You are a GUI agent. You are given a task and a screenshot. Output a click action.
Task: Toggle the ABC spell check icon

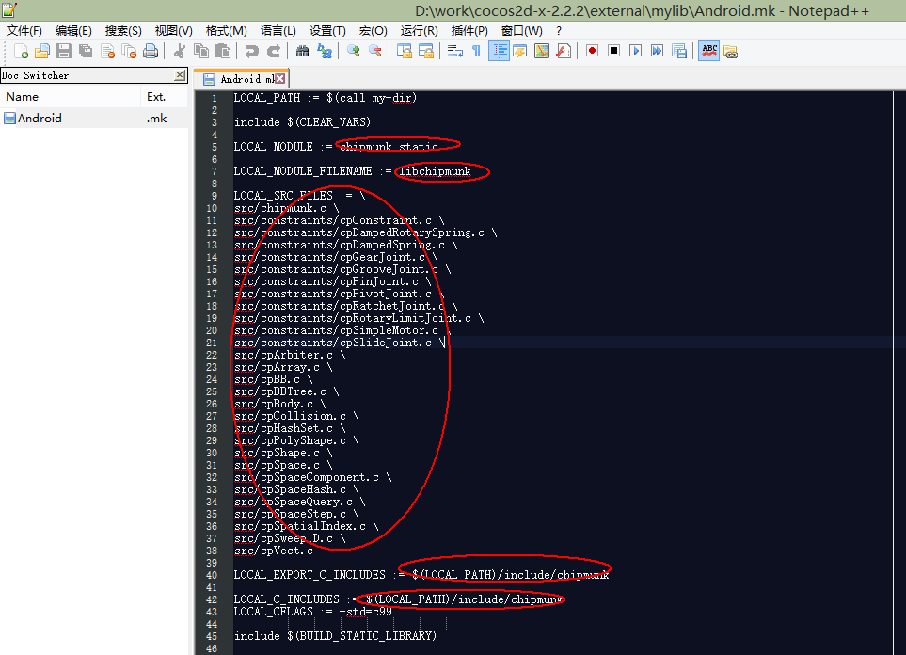click(709, 52)
